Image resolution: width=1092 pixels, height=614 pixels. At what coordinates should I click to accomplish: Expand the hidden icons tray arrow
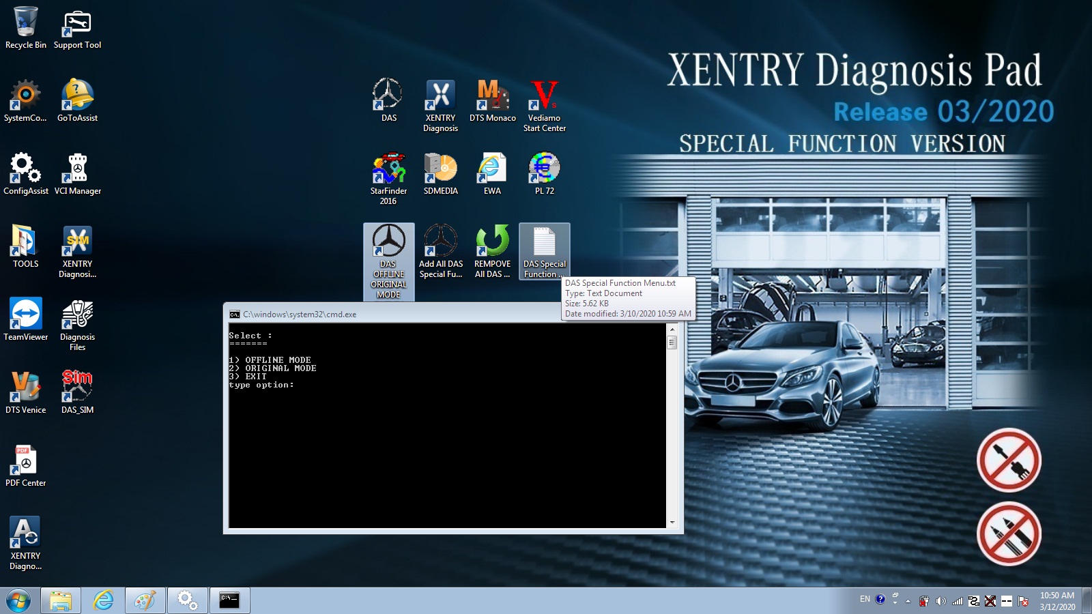pos(908,600)
